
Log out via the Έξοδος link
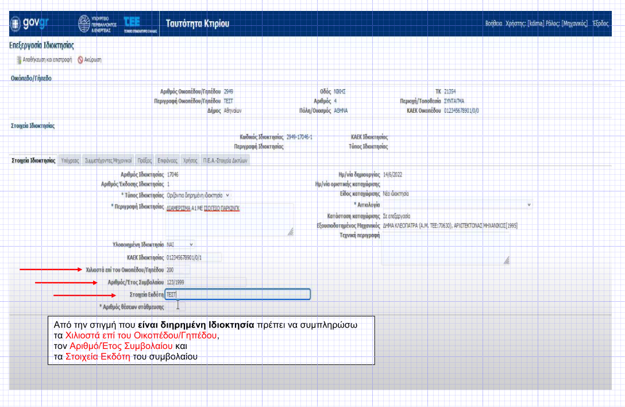point(600,24)
